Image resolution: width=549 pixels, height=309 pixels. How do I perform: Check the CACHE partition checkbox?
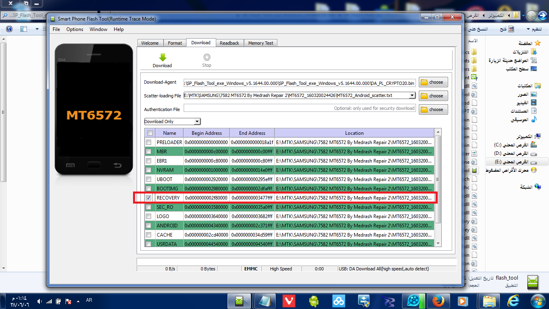coord(149,235)
